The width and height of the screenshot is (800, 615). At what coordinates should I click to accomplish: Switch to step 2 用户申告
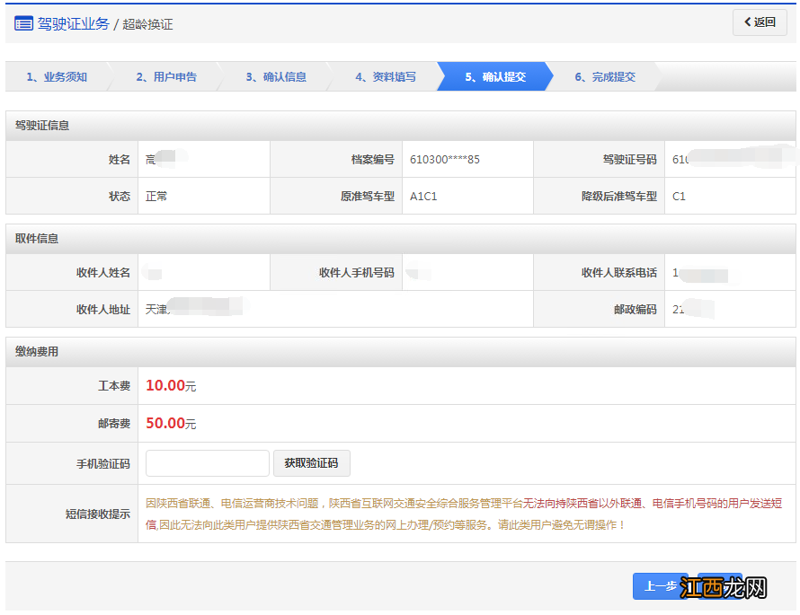tap(166, 77)
